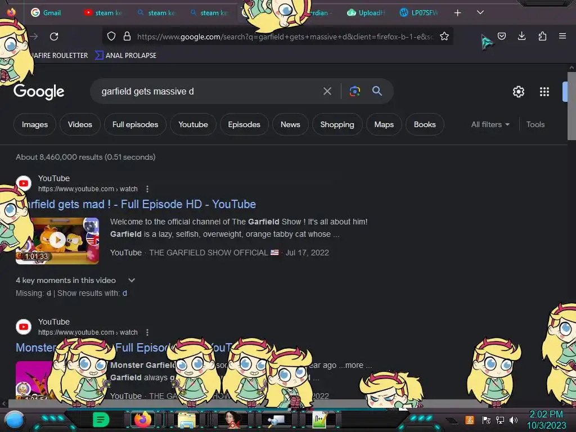Open tracking protection shield icon
The width and height of the screenshot is (576, 432).
pos(111,37)
